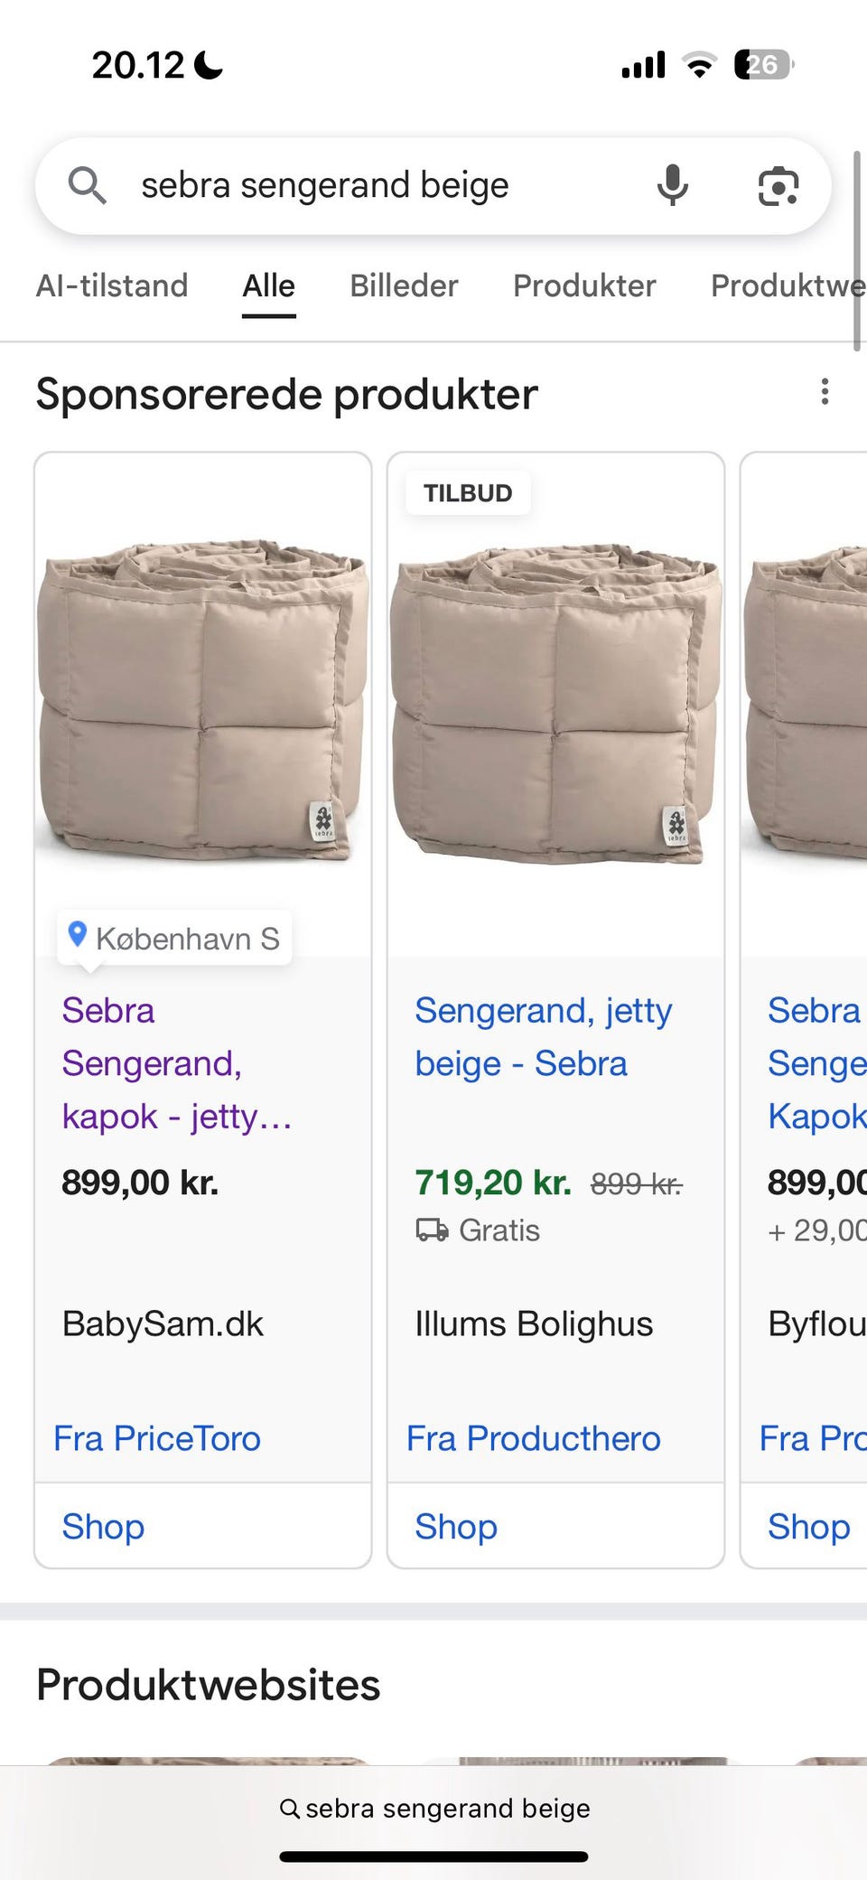
Task: Open Google Lens camera search
Action: tap(778, 187)
